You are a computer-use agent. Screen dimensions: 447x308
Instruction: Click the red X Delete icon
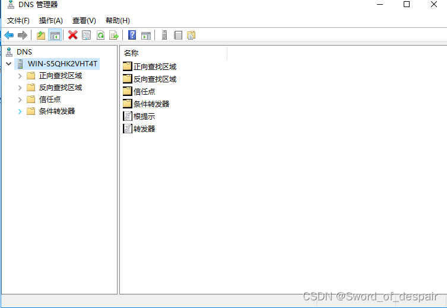[72, 36]
